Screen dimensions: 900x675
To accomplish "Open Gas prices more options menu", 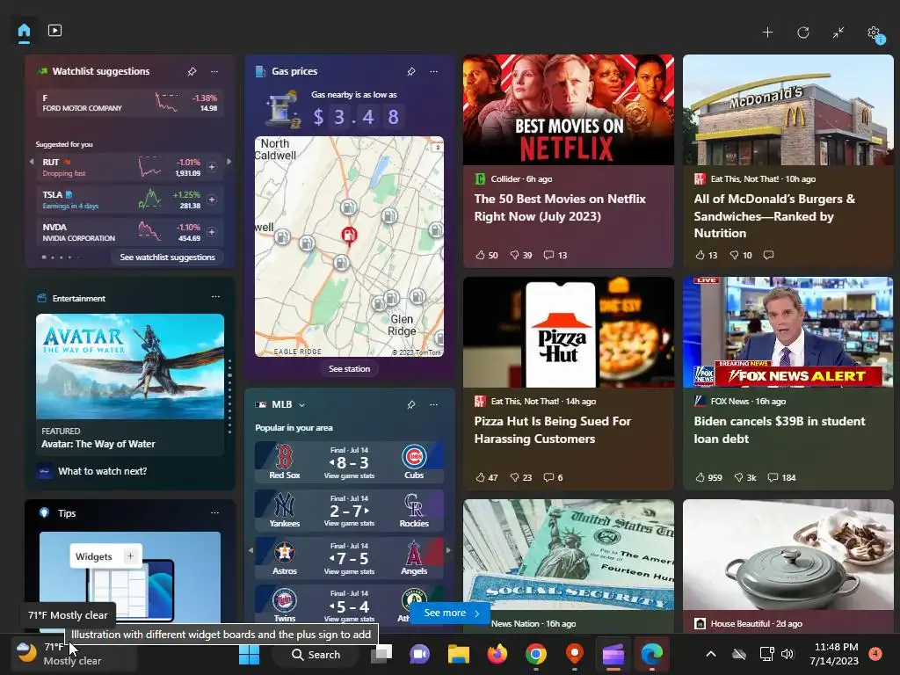I will (434, 71).
